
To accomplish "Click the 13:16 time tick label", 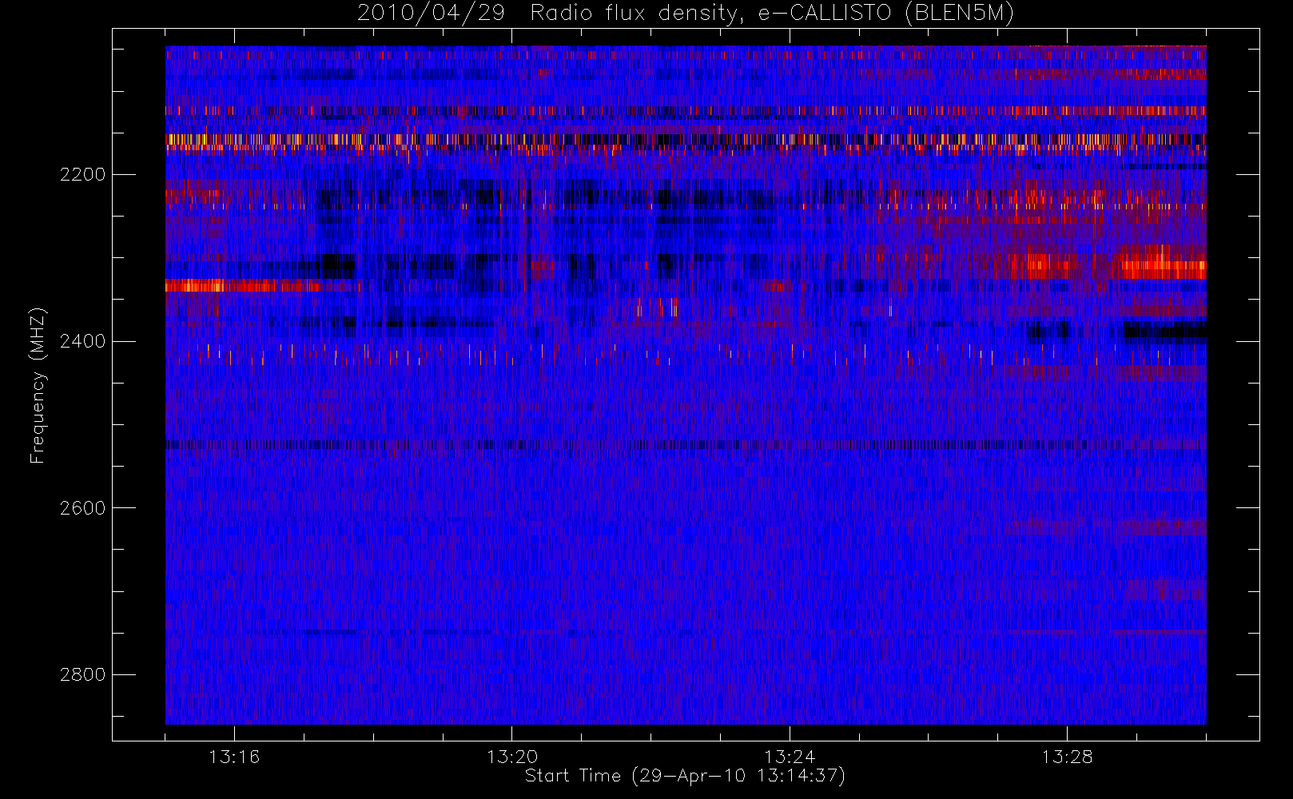I will pyautogui.click(x=234, y=756).
